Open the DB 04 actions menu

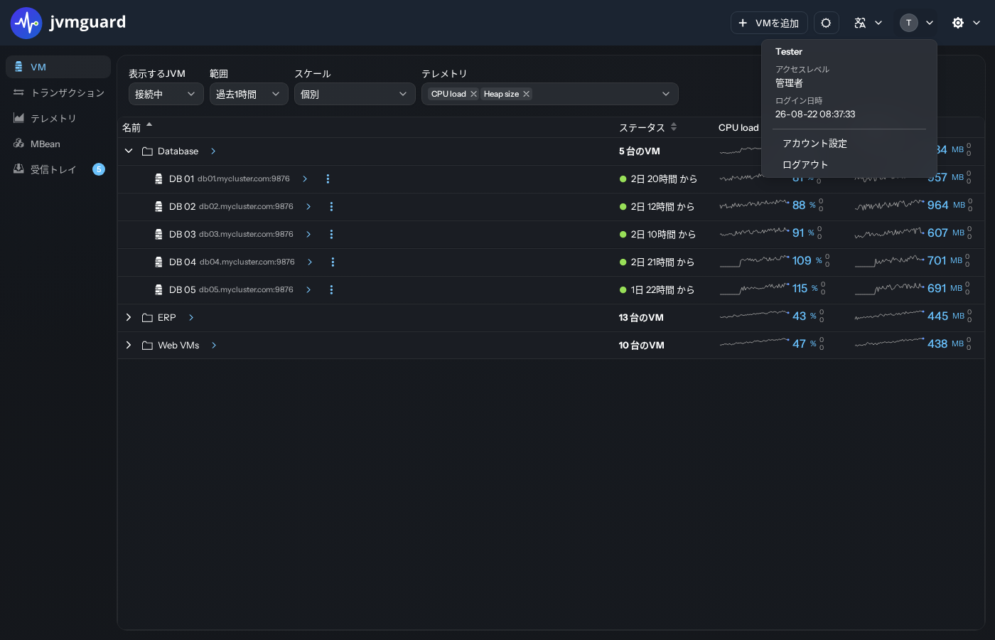pyautogui.click(x=333, y=262)
